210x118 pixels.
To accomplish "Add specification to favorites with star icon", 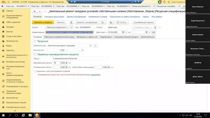I will pyautogui.click(x=45, y=11).
